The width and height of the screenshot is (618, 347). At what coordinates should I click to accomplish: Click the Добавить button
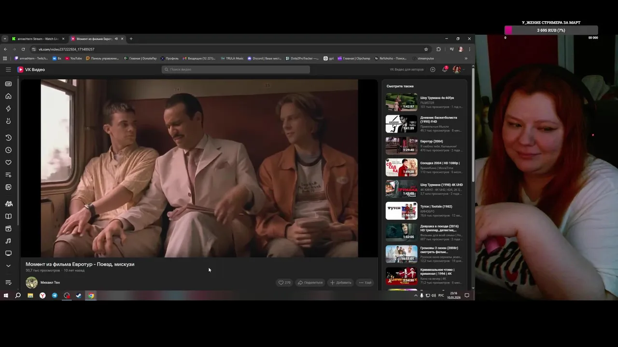[x=340, y=282]
